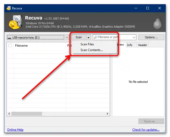
Task: Open the Online Help link
Action: [15, 130]
